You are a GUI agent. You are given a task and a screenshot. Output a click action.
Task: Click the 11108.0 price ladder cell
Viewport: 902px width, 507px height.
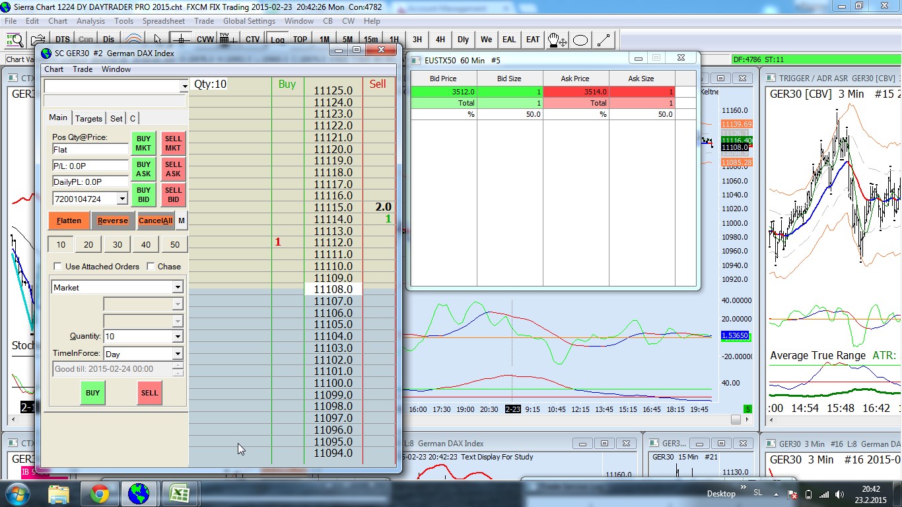[x=333, y=289]
